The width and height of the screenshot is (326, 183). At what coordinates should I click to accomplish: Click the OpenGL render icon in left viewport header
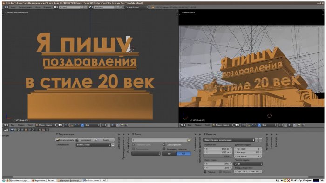point(122,125)
